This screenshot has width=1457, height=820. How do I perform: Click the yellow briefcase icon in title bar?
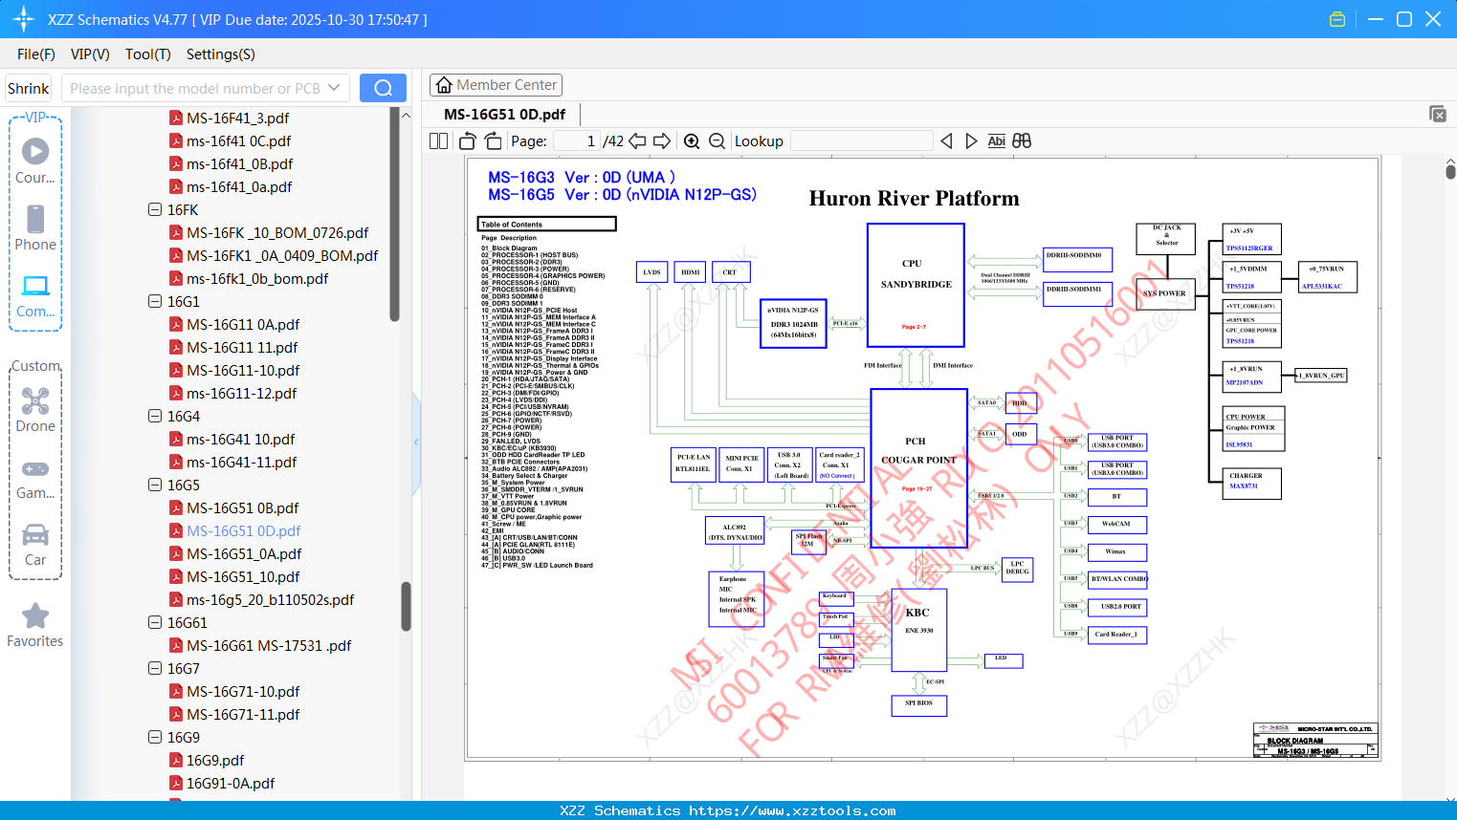(1337, 19)
